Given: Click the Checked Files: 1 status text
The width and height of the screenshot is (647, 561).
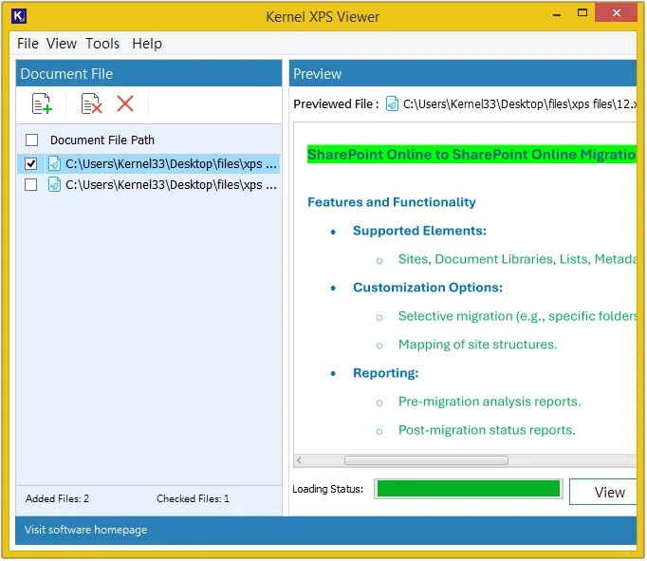Looking at the screenshot, I should [x=193, y=498].
